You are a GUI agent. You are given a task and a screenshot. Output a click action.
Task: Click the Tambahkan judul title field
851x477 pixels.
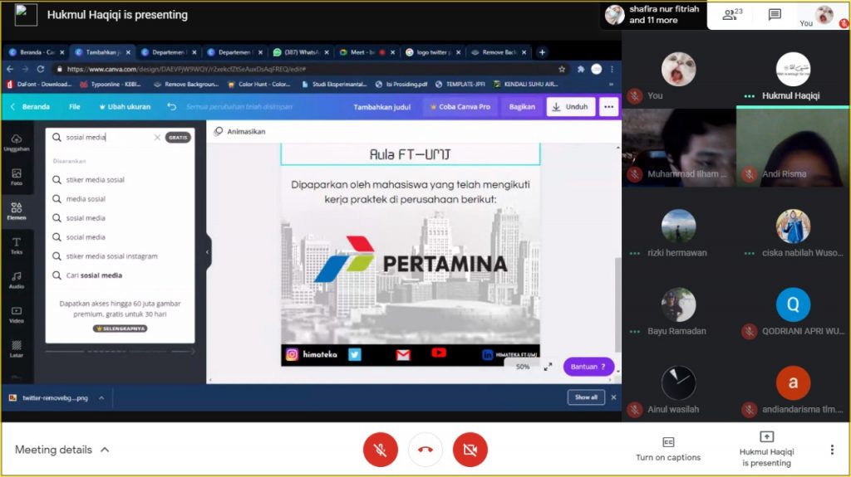tap(382, 107)
